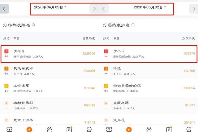198x132 pixels.
Task: Open box office ticket tab under 04月09日 list
Action: click(x=9, y=129)
